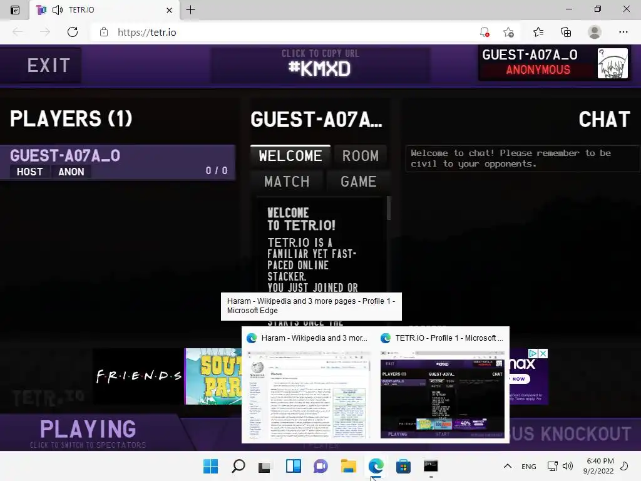Open the terminal app on taskbar
This screenshot has height=481, width=641.
coord(431,466)
